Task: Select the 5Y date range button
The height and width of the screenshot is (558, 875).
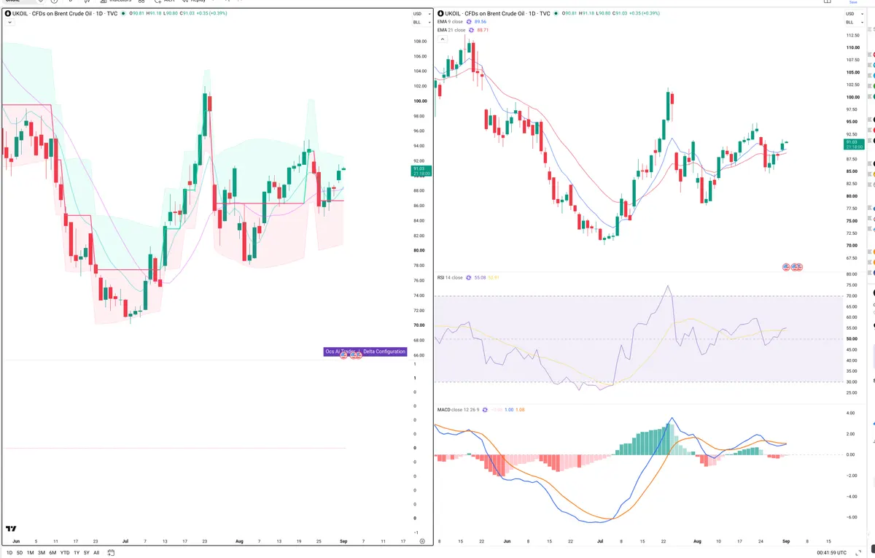Action: [87, 553]
